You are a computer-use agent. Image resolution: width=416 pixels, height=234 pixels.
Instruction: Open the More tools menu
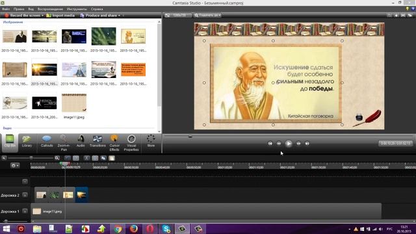(x=151, y=141)
